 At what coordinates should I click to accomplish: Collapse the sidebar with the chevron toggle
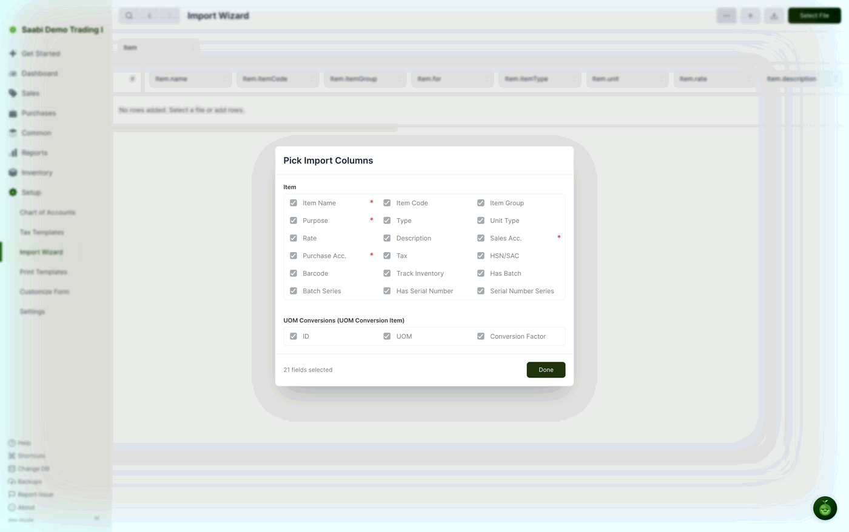[x=96, y=518]
